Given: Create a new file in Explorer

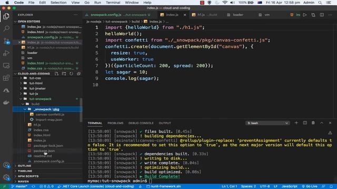Looking at the screenshot, I should click(56, 73).
